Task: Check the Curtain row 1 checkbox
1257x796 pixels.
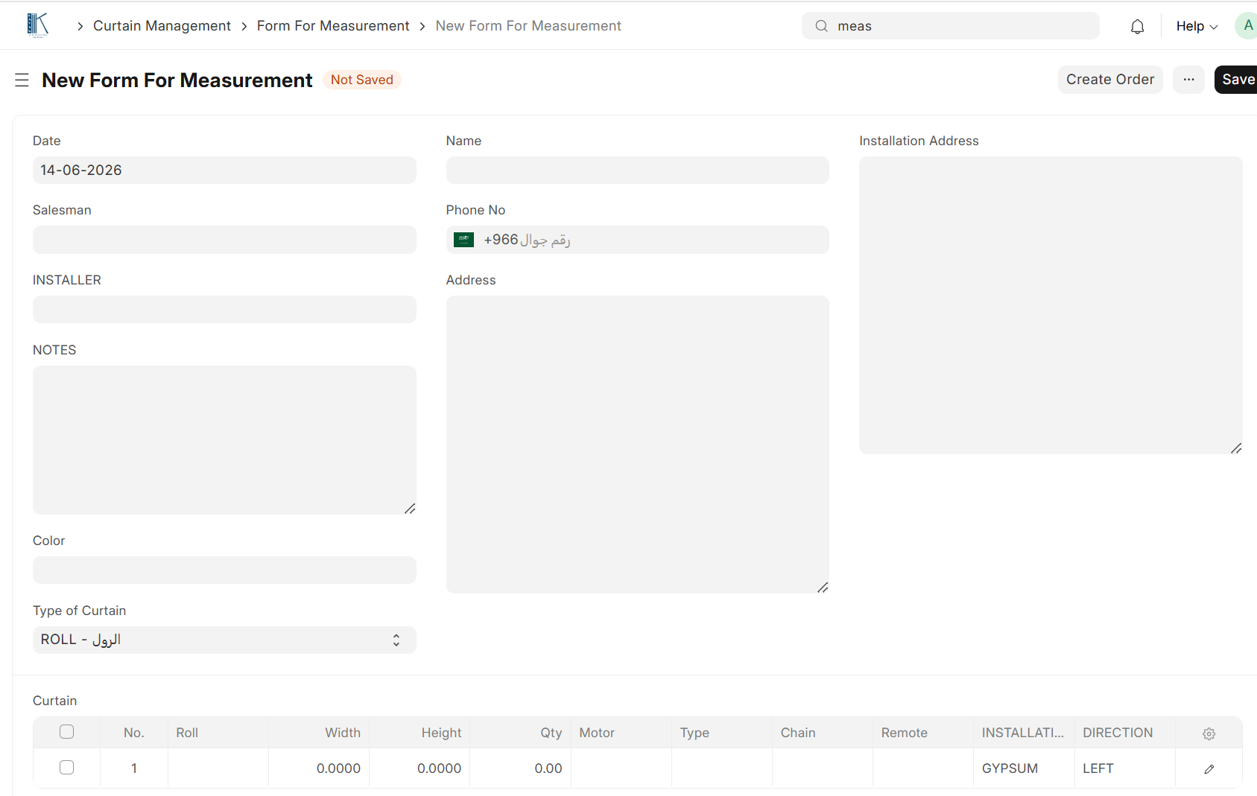Action: [x=66, y=768]
